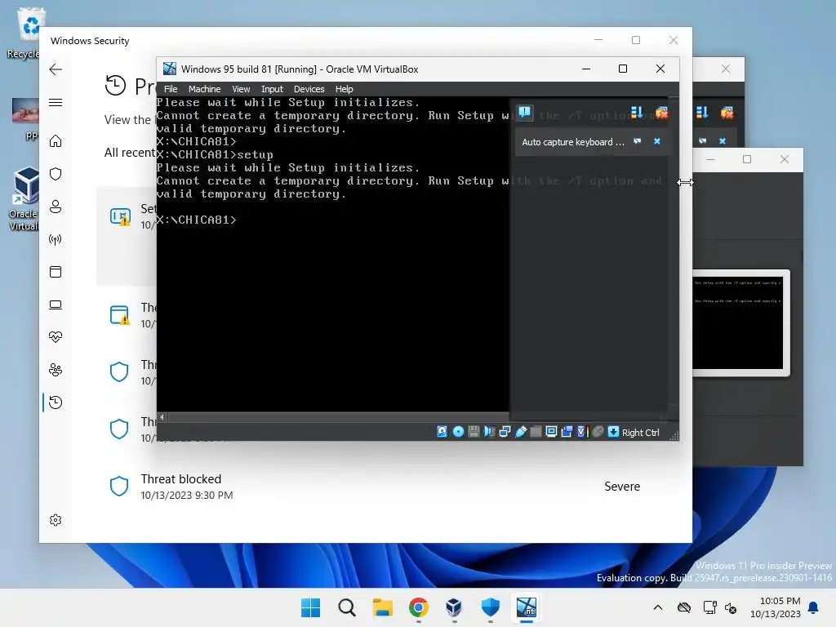Image resolution: width=836 pixels, height=627 pixels.
Task: Open the Input menu in VirtualBox
Action: pos(272,89)
